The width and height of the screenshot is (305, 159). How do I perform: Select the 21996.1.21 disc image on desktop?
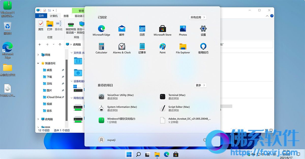(8, 91)
